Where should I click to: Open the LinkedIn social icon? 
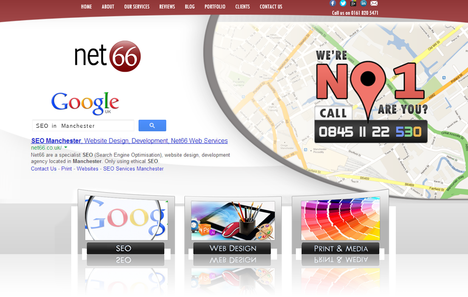pyautogui.click(x=363, y=3)
